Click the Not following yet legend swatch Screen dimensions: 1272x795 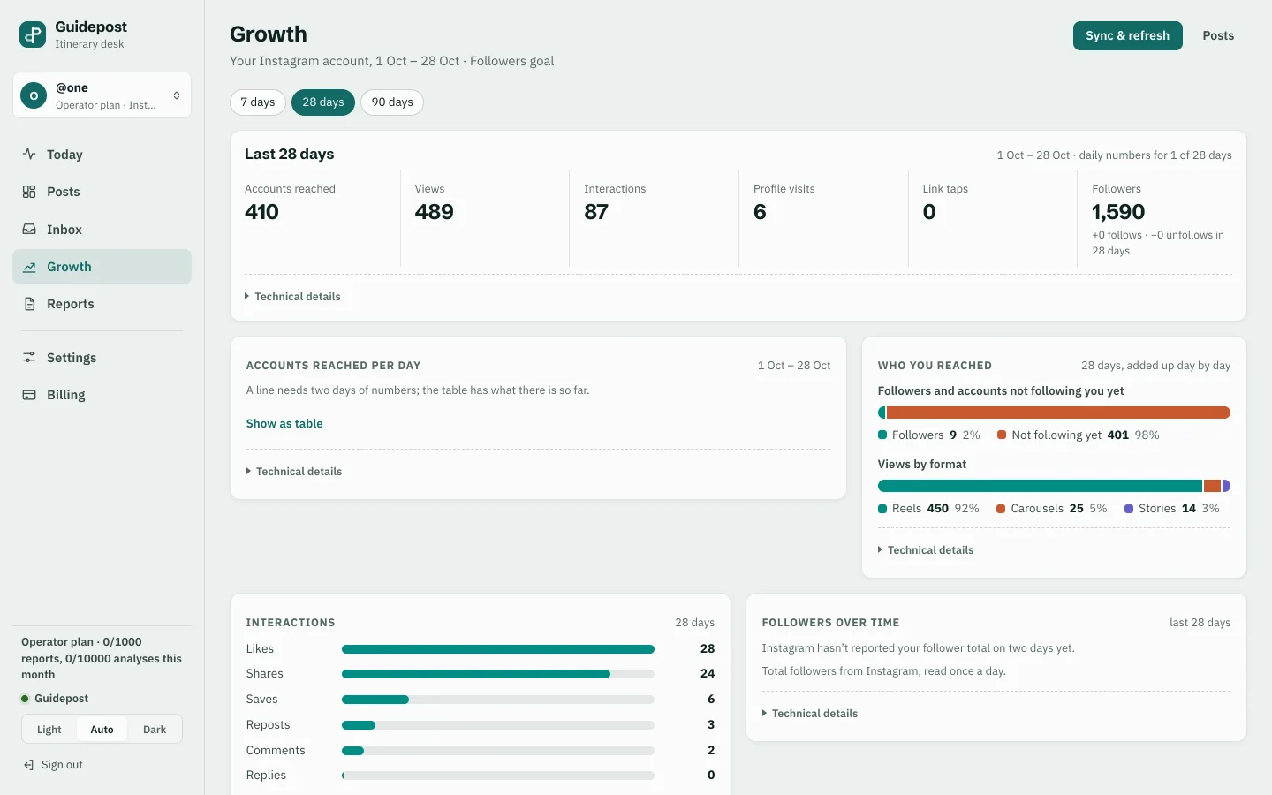1002,435
